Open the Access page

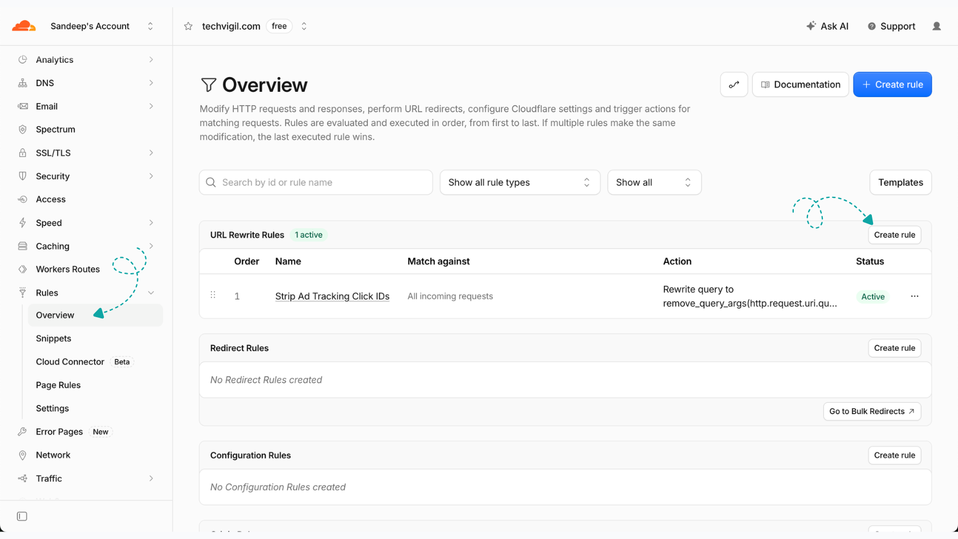(x=51, y=200)
